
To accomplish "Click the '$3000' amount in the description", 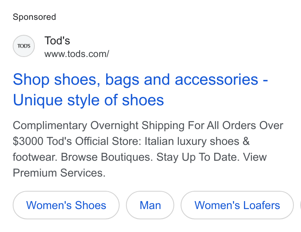I will (x=28, y=141).
